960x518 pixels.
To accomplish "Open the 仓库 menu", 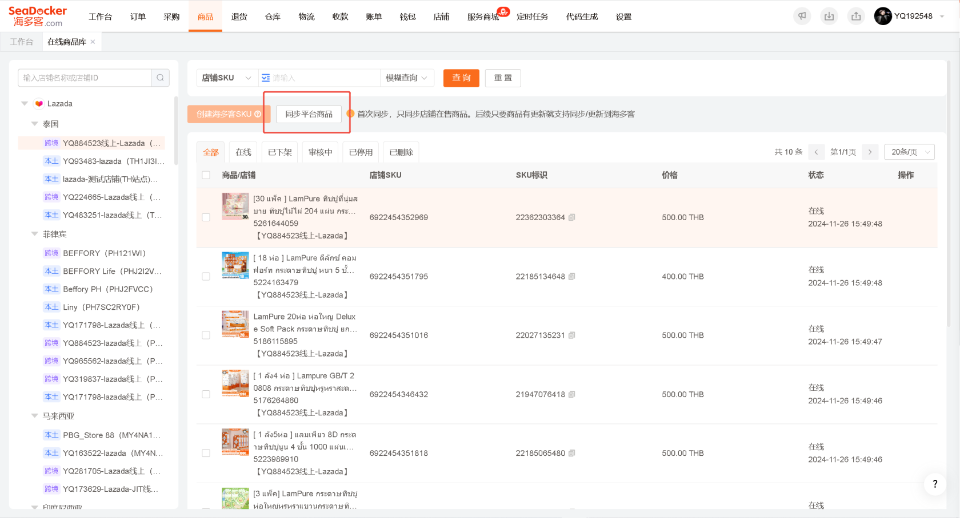I will click(273, 17).
